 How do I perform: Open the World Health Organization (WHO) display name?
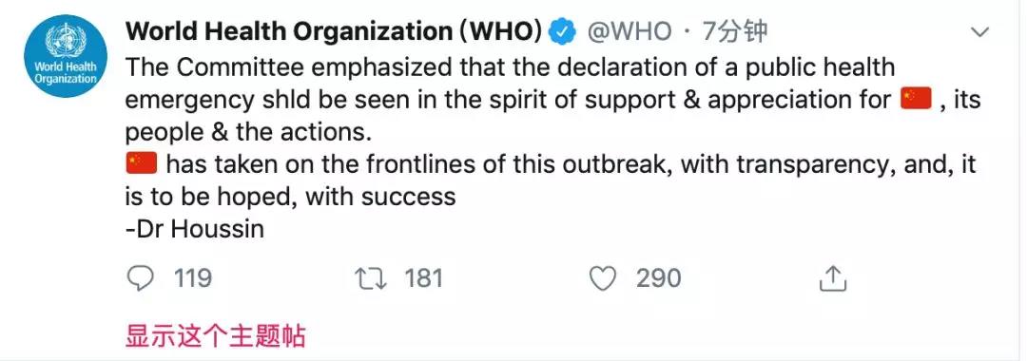(x=334, y=31)
